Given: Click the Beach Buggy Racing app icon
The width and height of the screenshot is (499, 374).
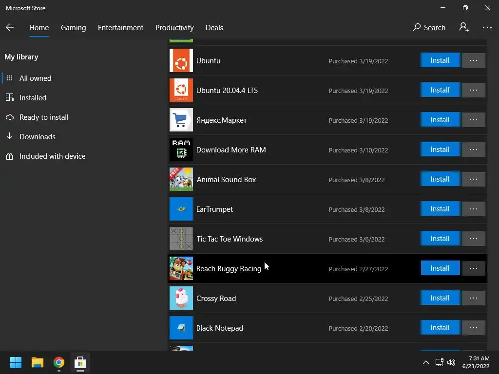Looking at the screenshot, I should point(181,268).
